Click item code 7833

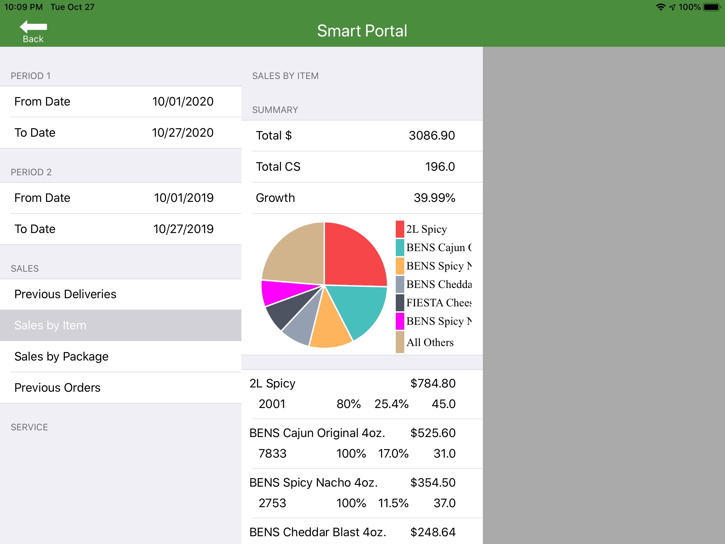tap(272, 454)
